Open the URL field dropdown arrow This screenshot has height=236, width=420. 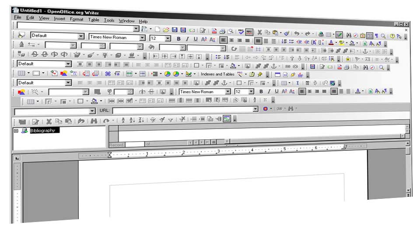tap(255, 109)
